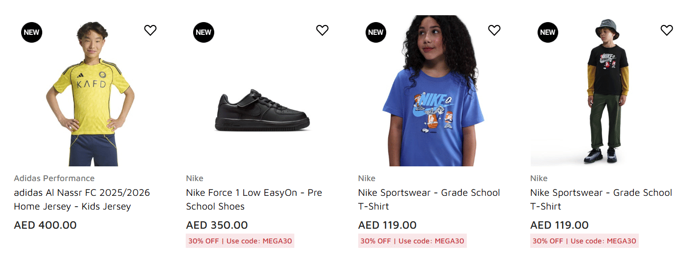Image resolution: width=685 pixels, height=265 pixels.
Task: Add Al Nassr jersey to wishlist
Action: click(150, 30)
